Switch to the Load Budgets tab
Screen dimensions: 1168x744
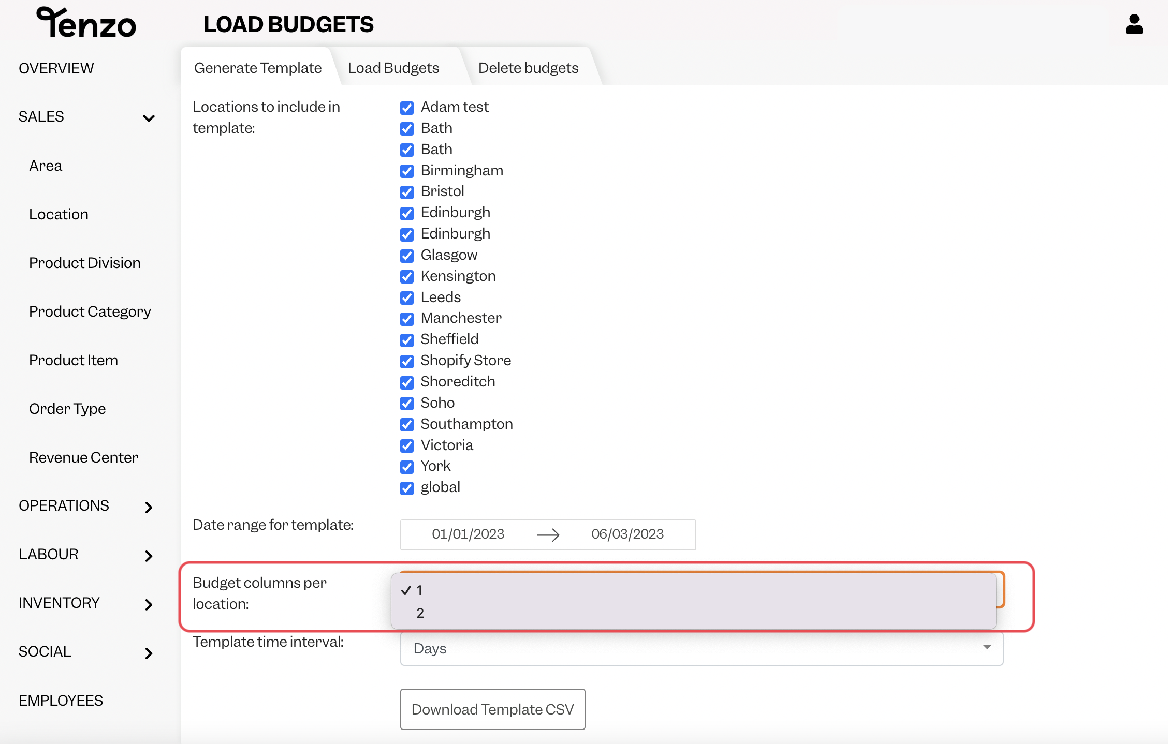(393, 68)
